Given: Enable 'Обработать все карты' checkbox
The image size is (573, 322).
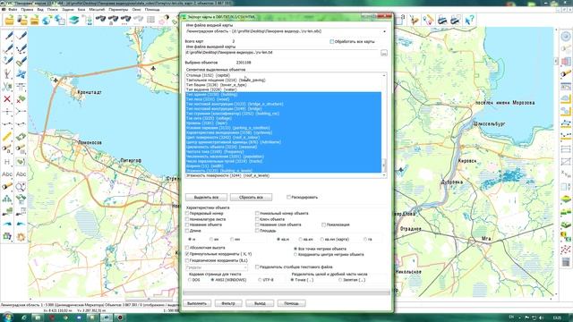Looking at the screenshot, I should tap(332, 42).
